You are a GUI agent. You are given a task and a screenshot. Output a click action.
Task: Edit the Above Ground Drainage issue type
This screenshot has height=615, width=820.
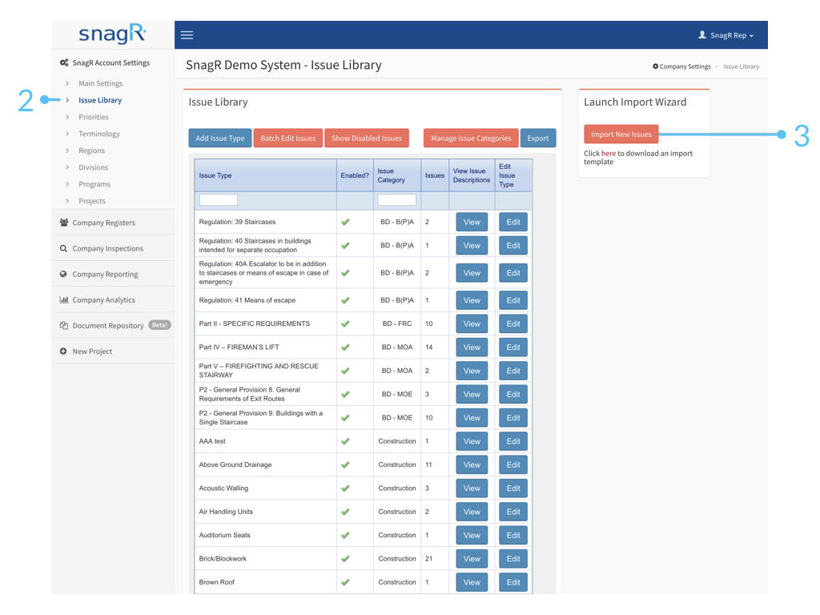(513, 465)
